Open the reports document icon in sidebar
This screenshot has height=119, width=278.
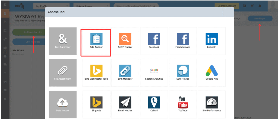coord(5,13)
